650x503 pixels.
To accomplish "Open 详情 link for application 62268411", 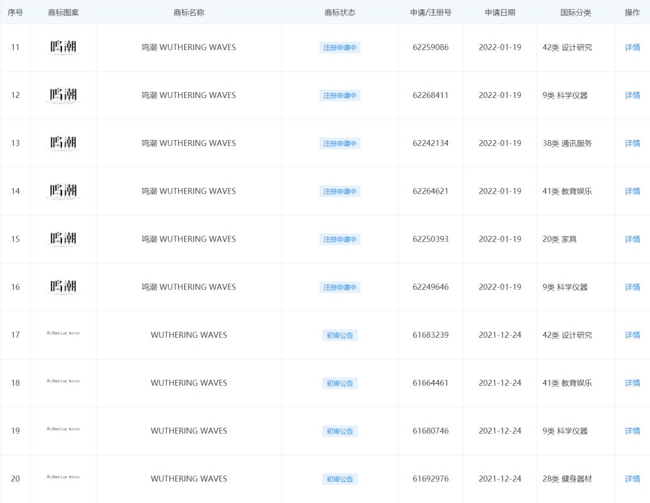I will (632, 95).
